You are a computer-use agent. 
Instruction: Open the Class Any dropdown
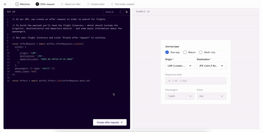tap(212, 96)
